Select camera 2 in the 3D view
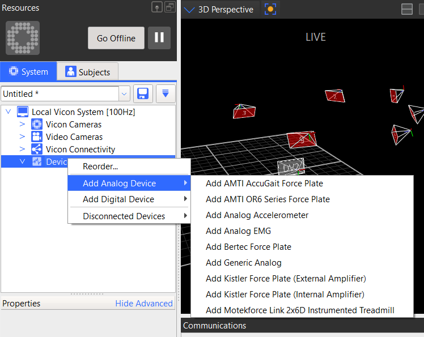Viewport: 424px width, 337px height. click(x=335, y=96)
